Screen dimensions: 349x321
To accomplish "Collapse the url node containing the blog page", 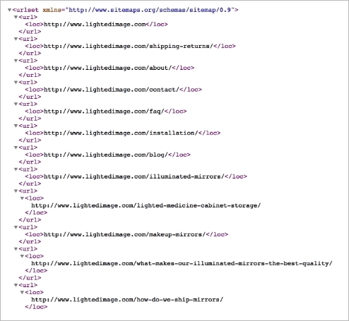I will point(16,147).
